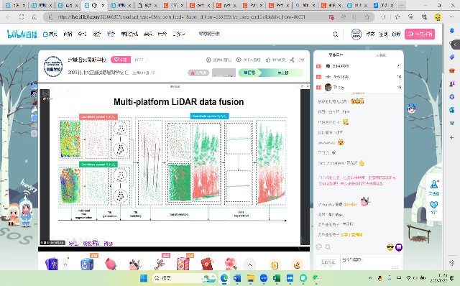Open the emoji picker above the chat input
Screen dimensions: 460x286
[319, 247]
